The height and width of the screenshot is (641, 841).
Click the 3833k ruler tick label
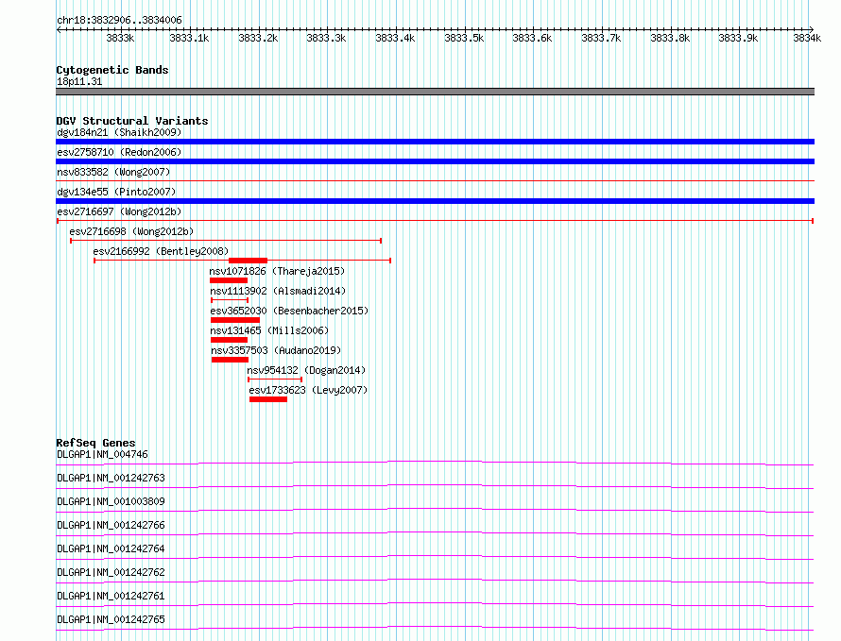coord(120,38)
